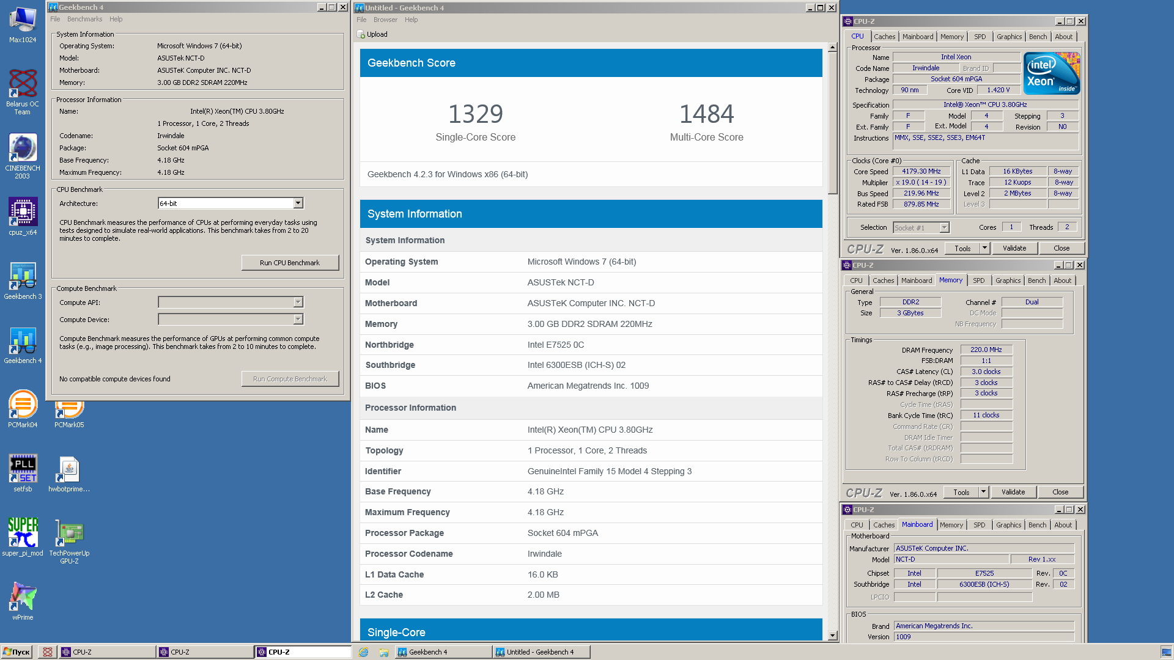Open the cpuz_x64 desktop icon
Screen dimensions: 1174x660
(x=23, y=216)
